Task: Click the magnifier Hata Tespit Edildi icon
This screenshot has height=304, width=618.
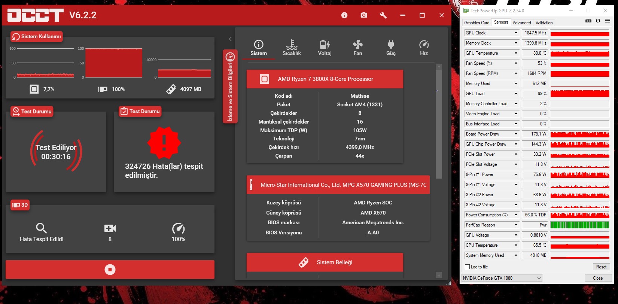Action: click(41, 228)
